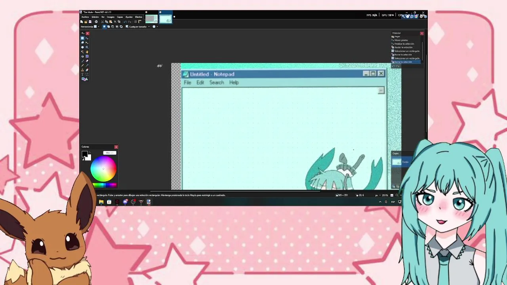Open the Edición menu
Viewport: 507px width, 285px height.
tap(95, 17)
